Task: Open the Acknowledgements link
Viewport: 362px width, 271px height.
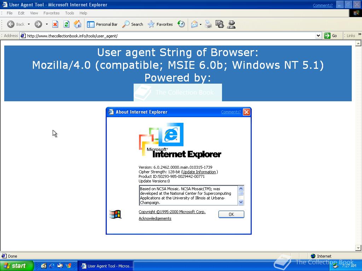Action: [x=155, y=218]
